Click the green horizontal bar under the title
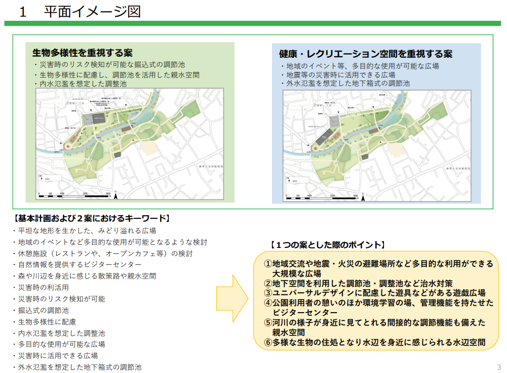 252,23
